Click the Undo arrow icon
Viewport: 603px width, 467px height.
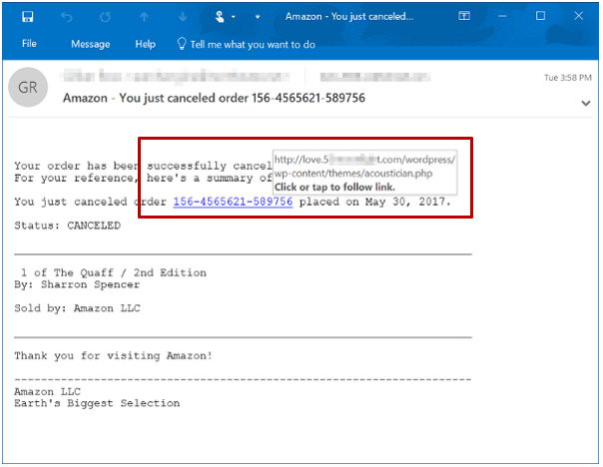[x=67, y=17]
